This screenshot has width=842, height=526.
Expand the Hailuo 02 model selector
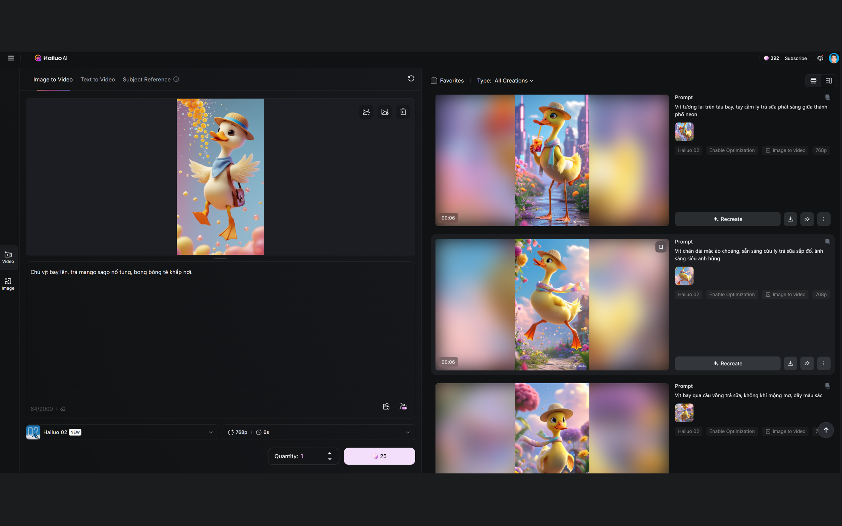[x=122, y=432]
